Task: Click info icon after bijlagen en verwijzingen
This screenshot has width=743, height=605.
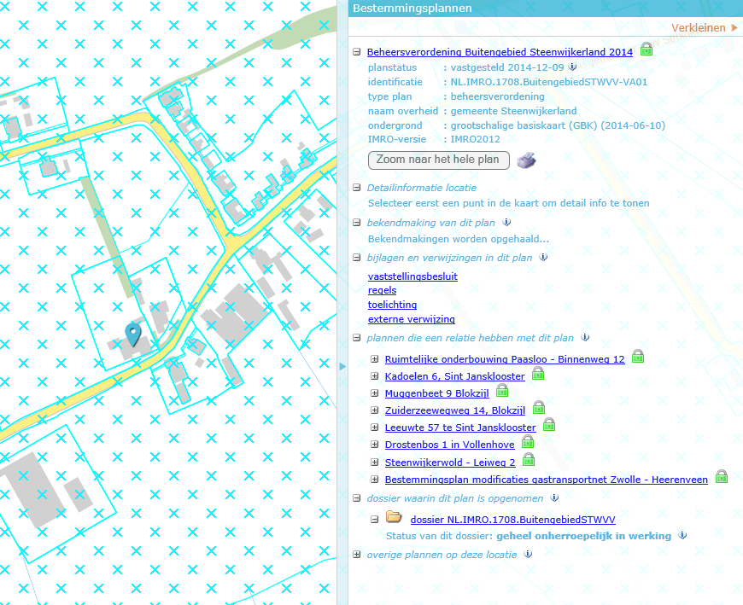Action: [x=543, y=257]
